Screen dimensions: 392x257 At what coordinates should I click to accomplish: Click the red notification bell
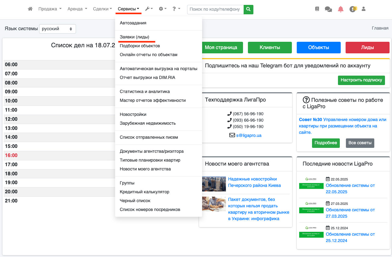point(340,9)
